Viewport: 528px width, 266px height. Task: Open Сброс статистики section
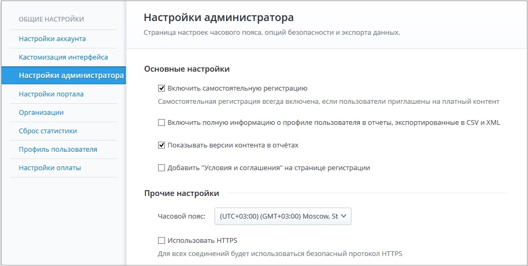coord(48,131)
